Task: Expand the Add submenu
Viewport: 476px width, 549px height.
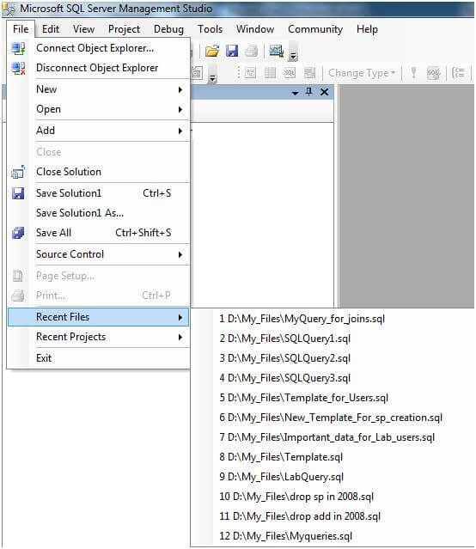Action: (x=99, y=131)
